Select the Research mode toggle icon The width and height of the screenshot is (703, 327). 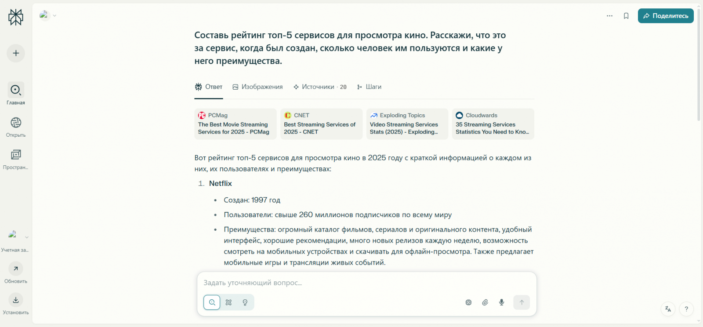point(228,302)
